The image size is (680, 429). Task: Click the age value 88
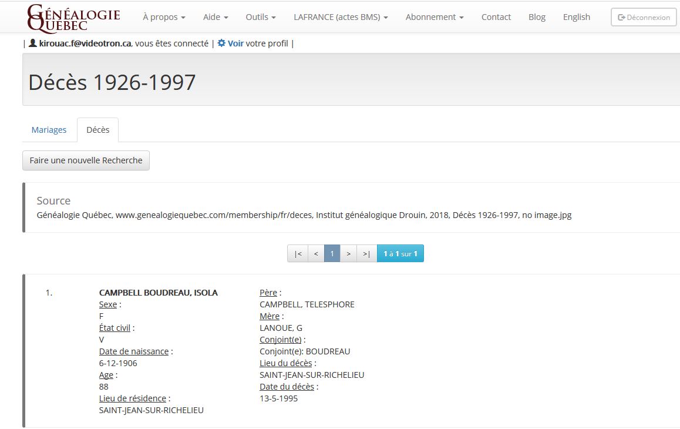[104, 387]
